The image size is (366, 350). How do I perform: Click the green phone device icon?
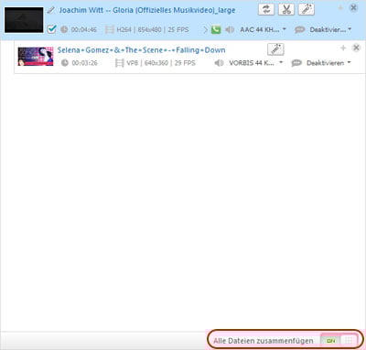(x=216, y=30)
